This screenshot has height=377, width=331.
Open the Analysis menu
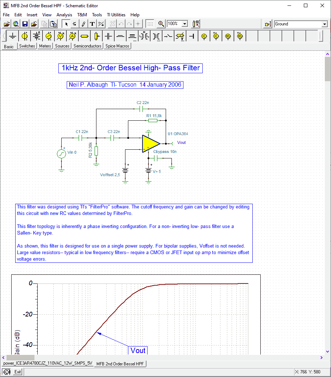(x=64, y=15)
